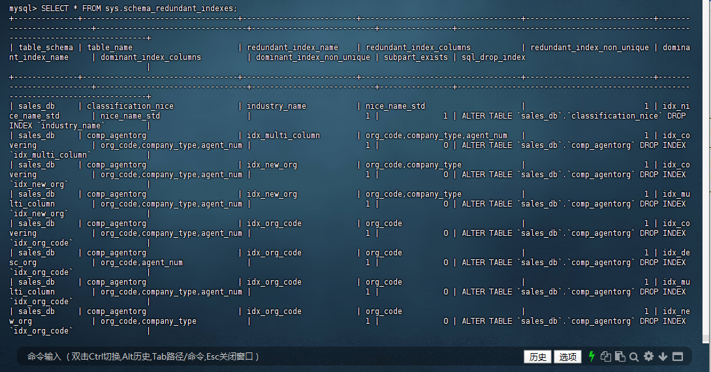Click the sql_drop_index column header

494,57
